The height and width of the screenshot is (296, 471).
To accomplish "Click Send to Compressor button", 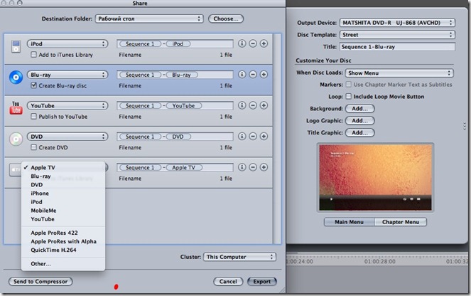I will [x=40, y=282].
